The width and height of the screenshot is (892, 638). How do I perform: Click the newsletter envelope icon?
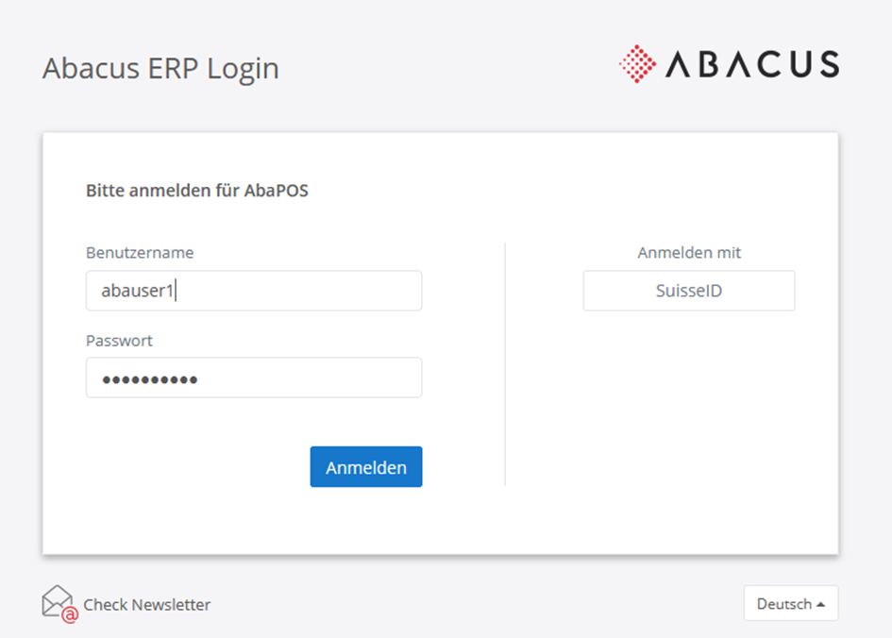pyautogui.click(x=57, y=600)
